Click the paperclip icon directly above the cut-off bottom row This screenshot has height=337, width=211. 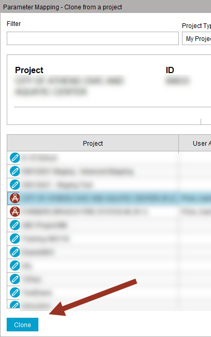pyautogui.click(x=15, y=292)
